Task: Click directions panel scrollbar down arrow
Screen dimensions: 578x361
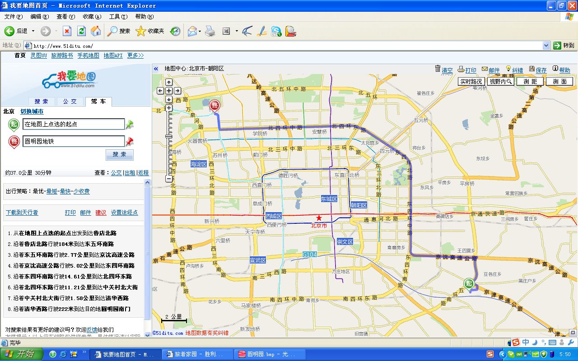Action: [x=148, y=334]
